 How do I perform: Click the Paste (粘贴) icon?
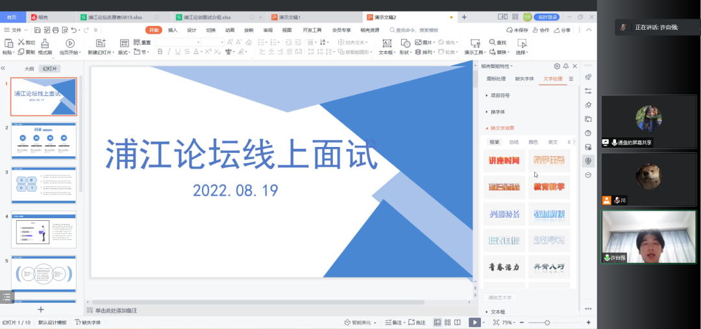point(8,43)
